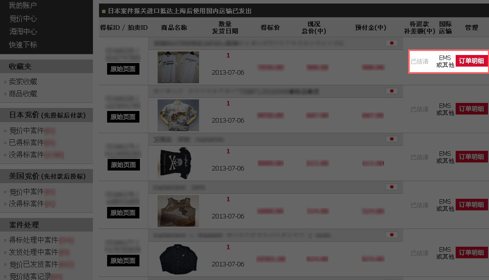
Task: Open tiger print shirt thumbnail
Action: coord(178,115)
